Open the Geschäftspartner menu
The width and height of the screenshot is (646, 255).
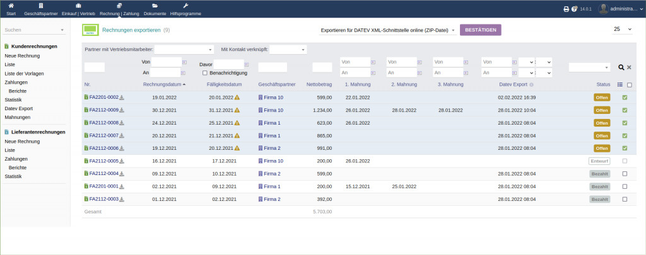[x=40, y=9]
